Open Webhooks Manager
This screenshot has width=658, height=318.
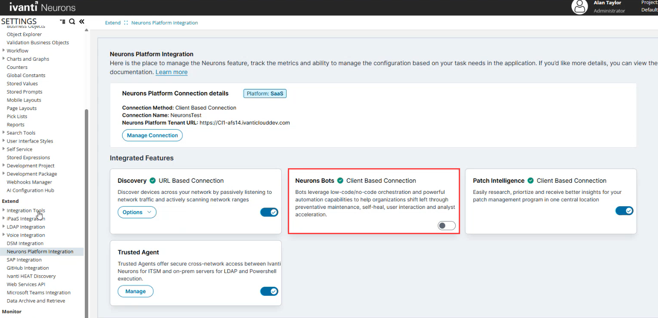tap(30, 182)
